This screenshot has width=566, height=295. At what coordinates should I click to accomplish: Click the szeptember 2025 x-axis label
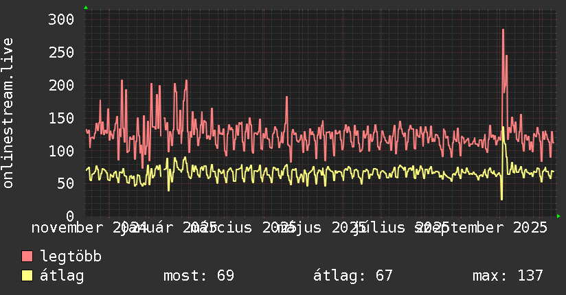[482, 228]
